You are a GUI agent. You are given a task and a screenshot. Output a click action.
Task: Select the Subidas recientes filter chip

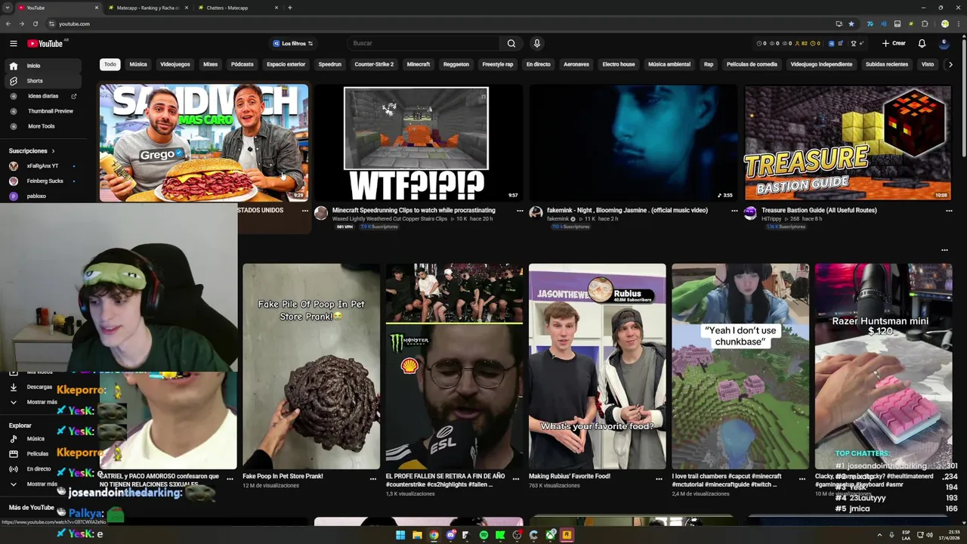887,64
